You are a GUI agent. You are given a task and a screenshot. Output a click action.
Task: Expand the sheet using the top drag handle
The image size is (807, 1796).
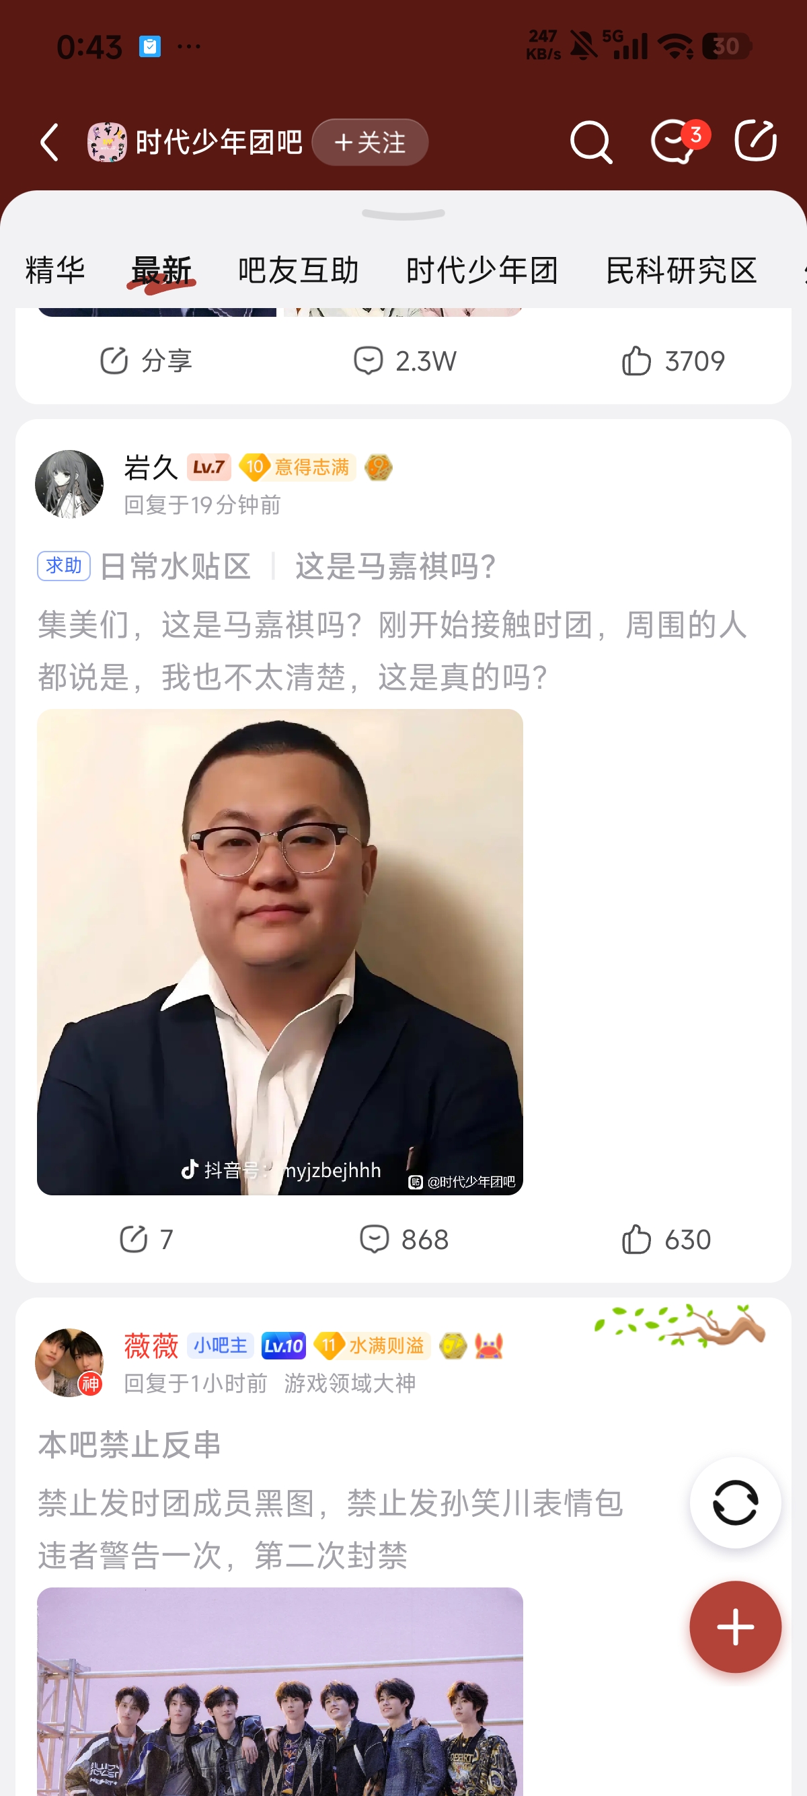(x=403, y=214)
